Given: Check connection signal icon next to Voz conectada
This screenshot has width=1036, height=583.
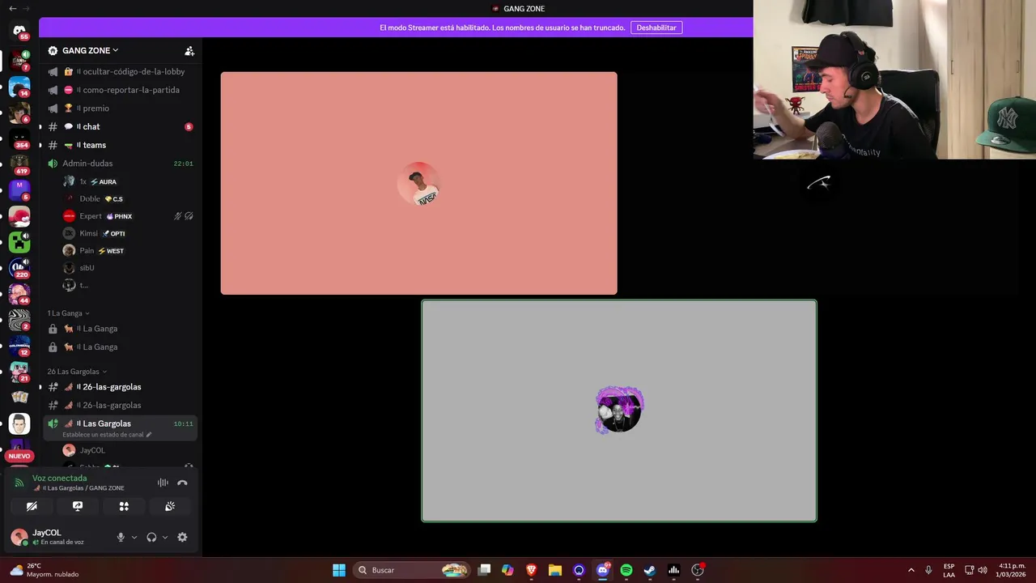Looking at the screenshot, I should 19,483.
